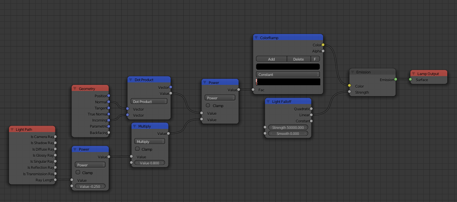
Task: Open the Dot Product operation dropdown
Action: [149, 101]
